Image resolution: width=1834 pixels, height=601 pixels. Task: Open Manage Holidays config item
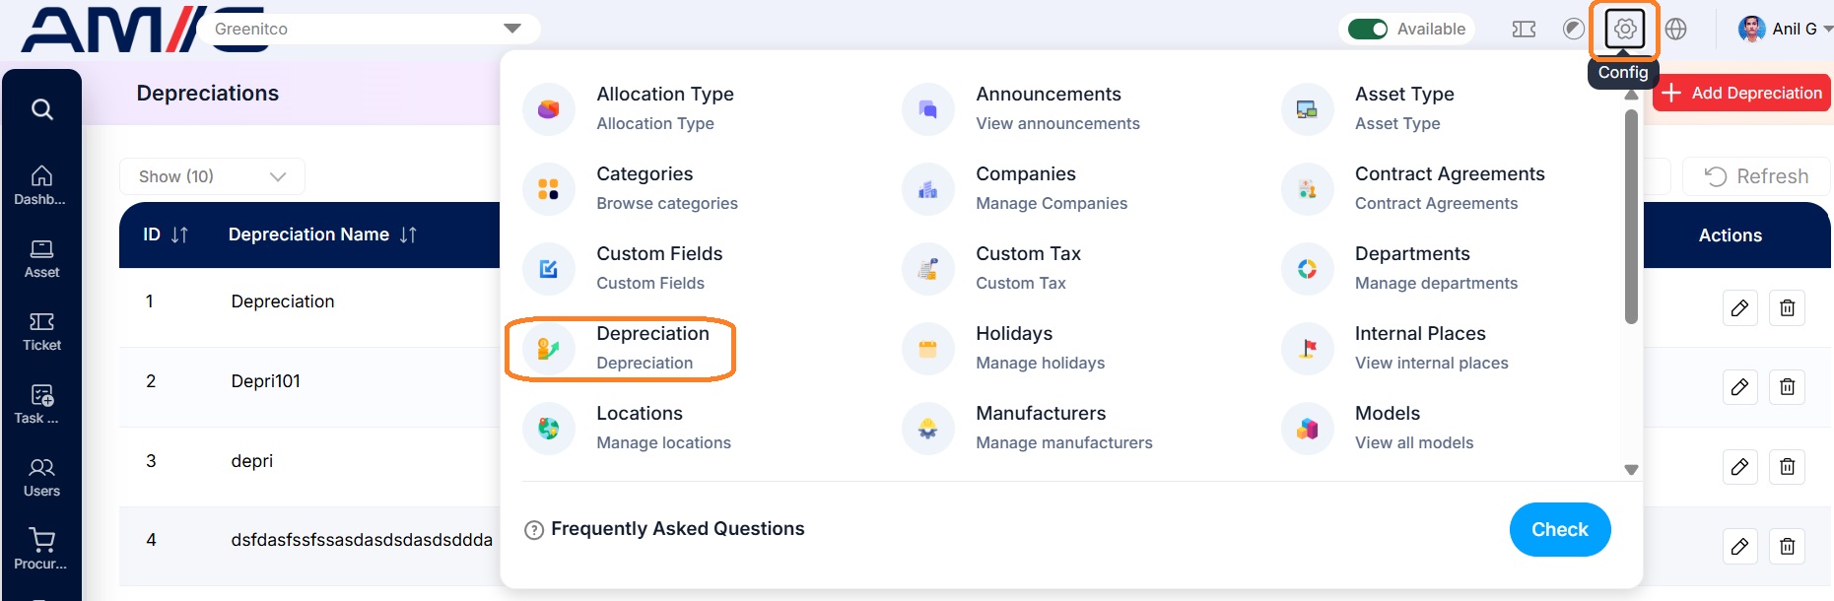click(x=1005, y=348)
